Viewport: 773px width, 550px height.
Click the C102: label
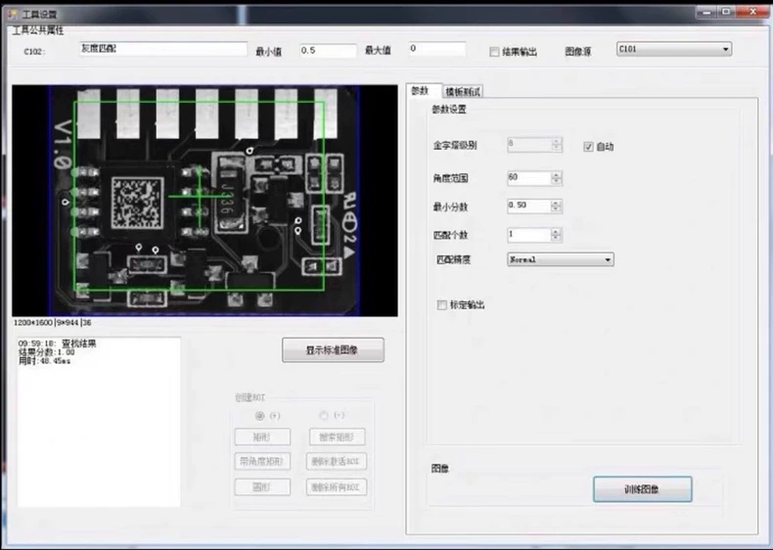tap(34, 51)
